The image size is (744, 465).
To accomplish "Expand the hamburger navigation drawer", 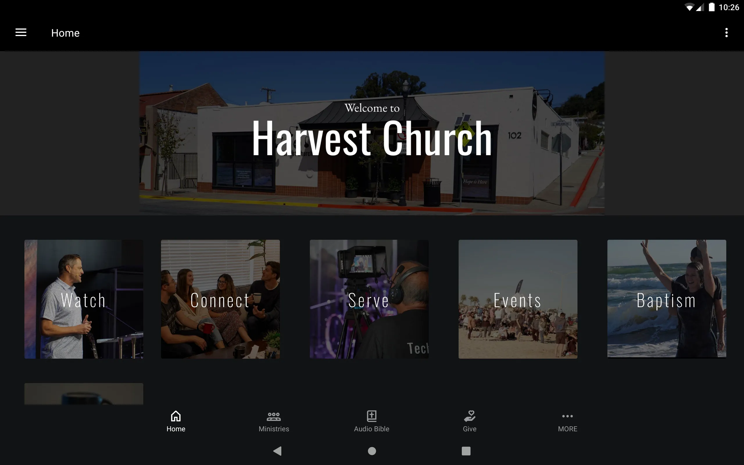I will (21, 33).
